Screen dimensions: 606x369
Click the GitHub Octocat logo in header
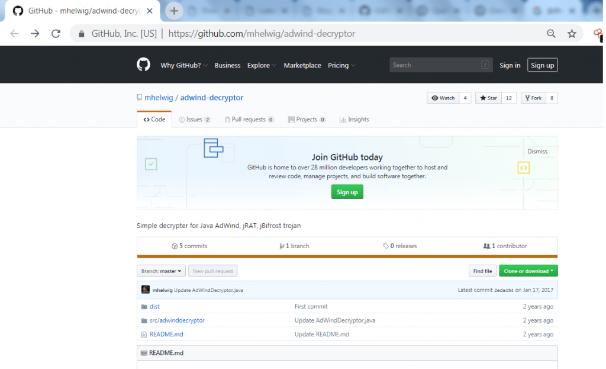[x=143, y=65]
